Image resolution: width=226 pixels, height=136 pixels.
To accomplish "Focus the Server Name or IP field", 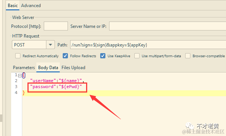I will tap(167, 26).
